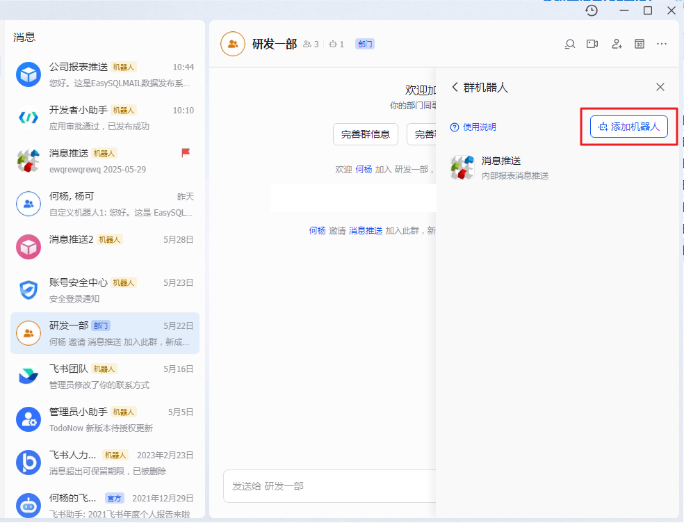Open the history icon in title bar

click(592, 10)
